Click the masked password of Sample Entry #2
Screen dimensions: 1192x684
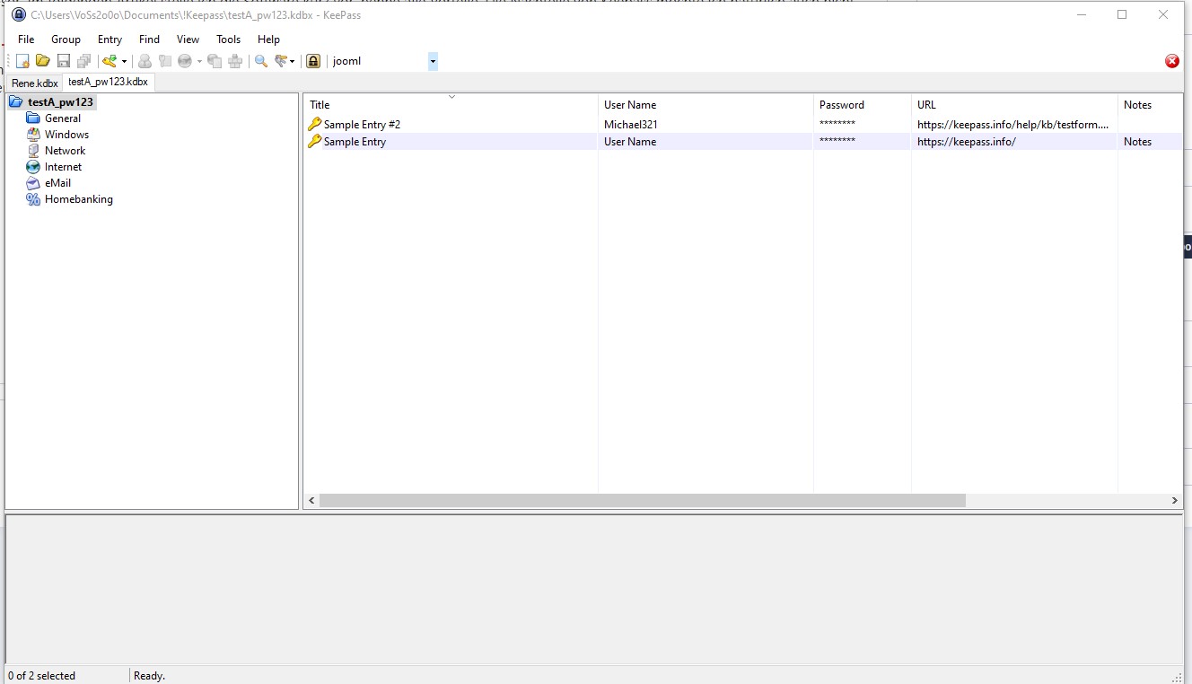pyautogui.click(x=837, y=125)
